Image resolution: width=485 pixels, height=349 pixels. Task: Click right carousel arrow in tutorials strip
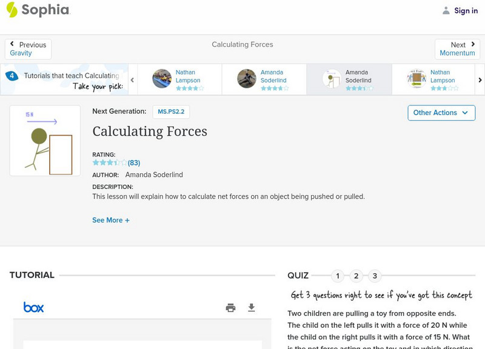480,80
